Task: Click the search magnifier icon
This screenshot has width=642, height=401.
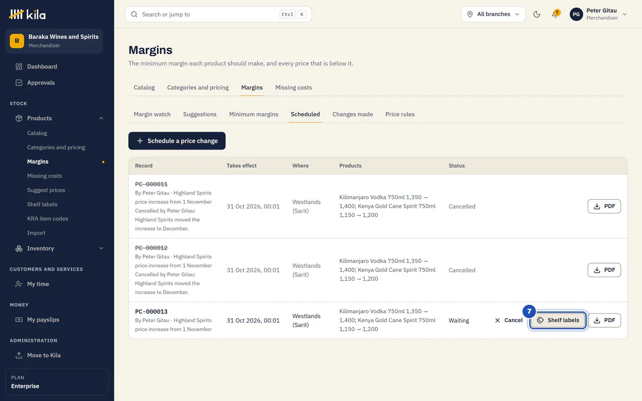Action: point(134,14)
